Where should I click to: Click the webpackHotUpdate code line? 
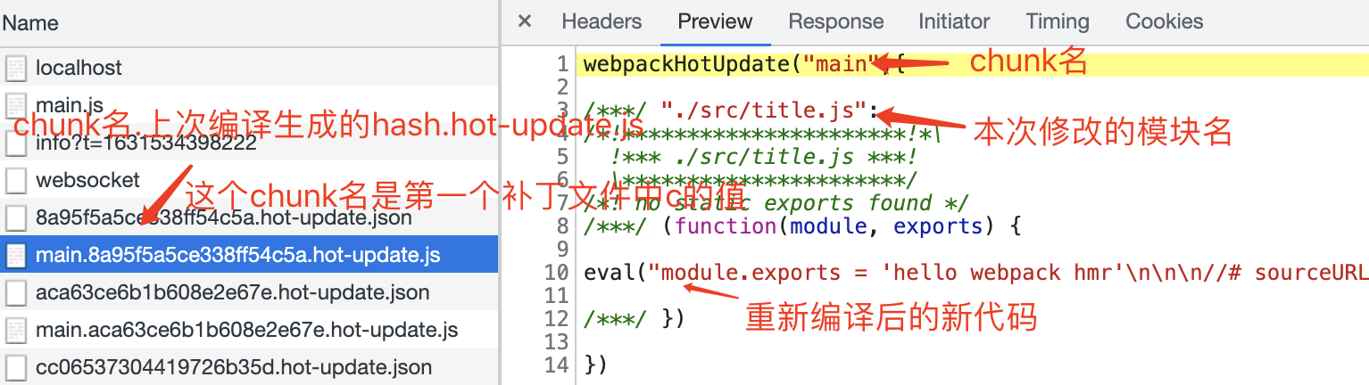[745, 63]
